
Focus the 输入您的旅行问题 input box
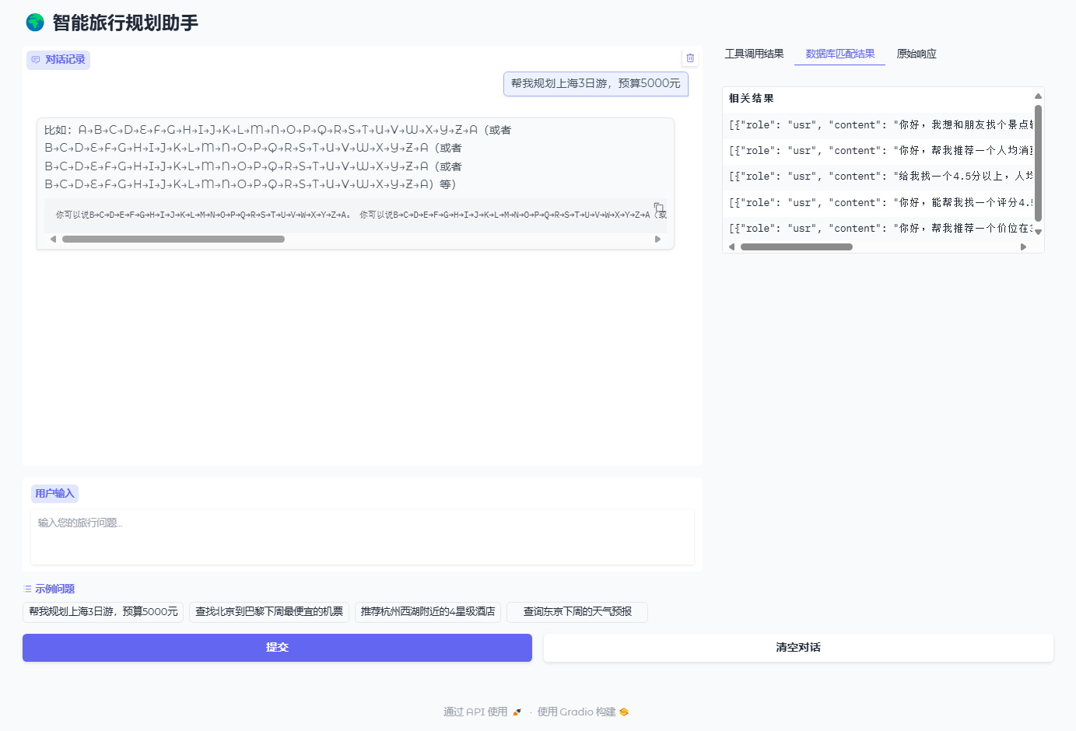[x=363, y=537]
